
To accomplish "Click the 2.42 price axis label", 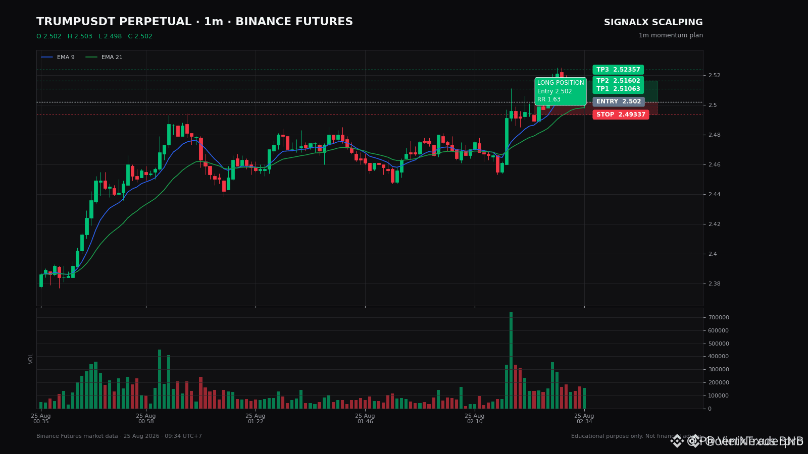I will (x=714, y=224).
